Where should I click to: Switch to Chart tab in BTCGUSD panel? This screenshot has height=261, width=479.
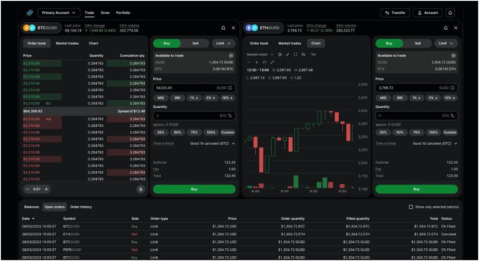click(94, 43)
